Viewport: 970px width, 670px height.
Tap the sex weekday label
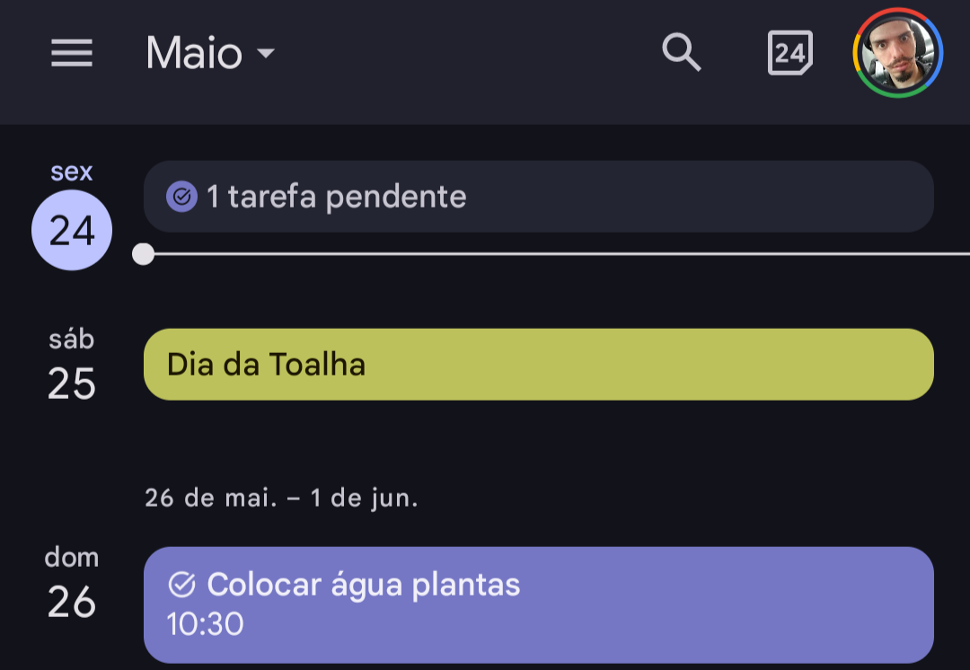(72, 172)
